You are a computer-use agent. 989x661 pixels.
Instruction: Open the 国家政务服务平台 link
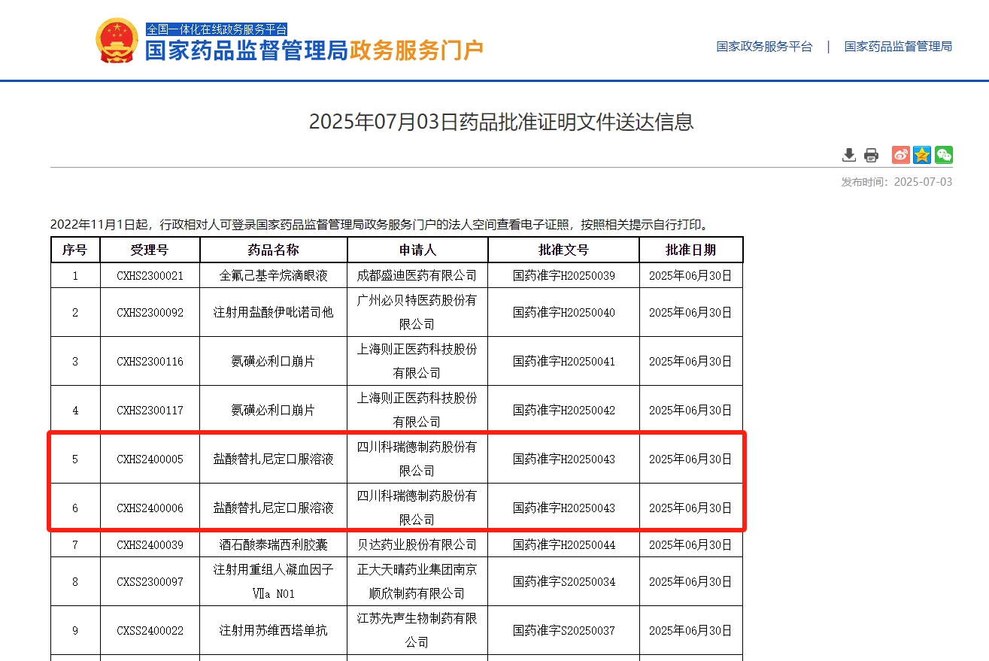764,47
